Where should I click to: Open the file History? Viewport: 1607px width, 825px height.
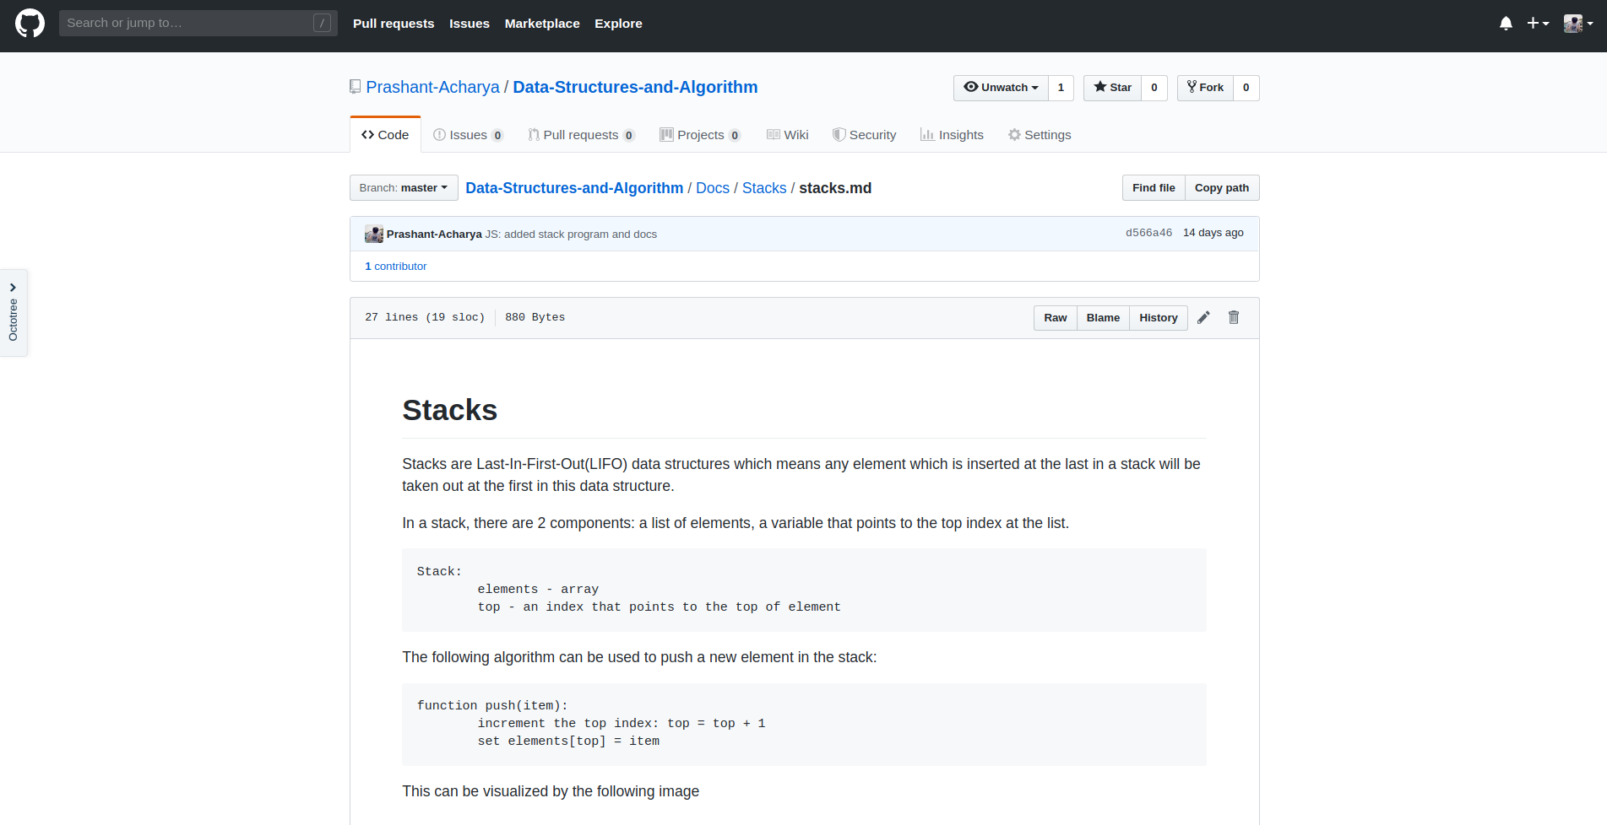[1159, 318]
